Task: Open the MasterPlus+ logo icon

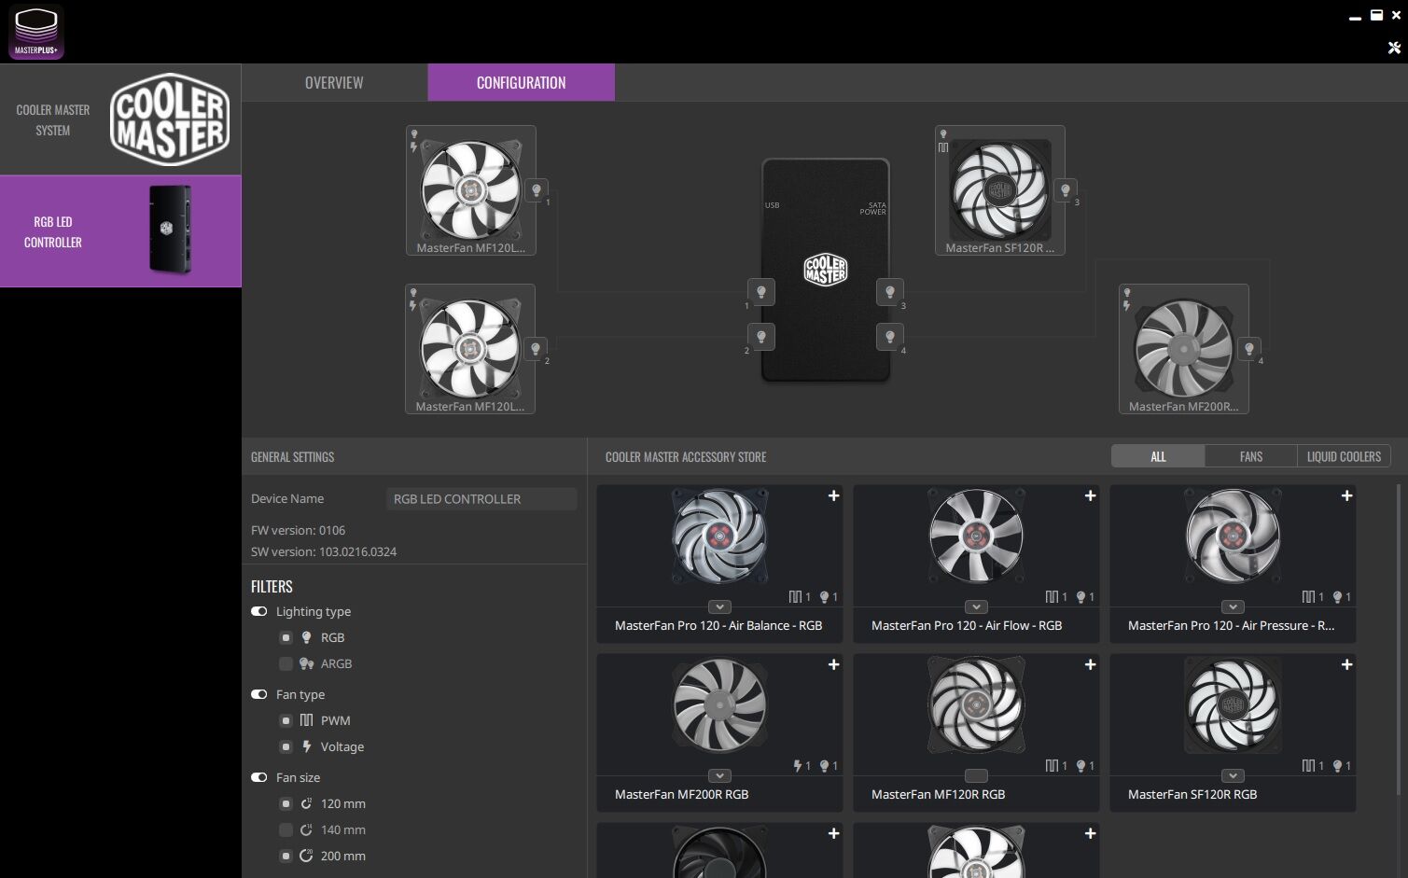Action: [36, 33]
